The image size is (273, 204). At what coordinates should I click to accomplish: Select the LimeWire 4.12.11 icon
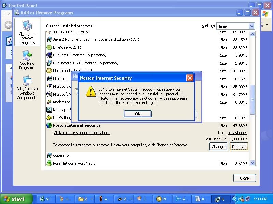(49, 47)
